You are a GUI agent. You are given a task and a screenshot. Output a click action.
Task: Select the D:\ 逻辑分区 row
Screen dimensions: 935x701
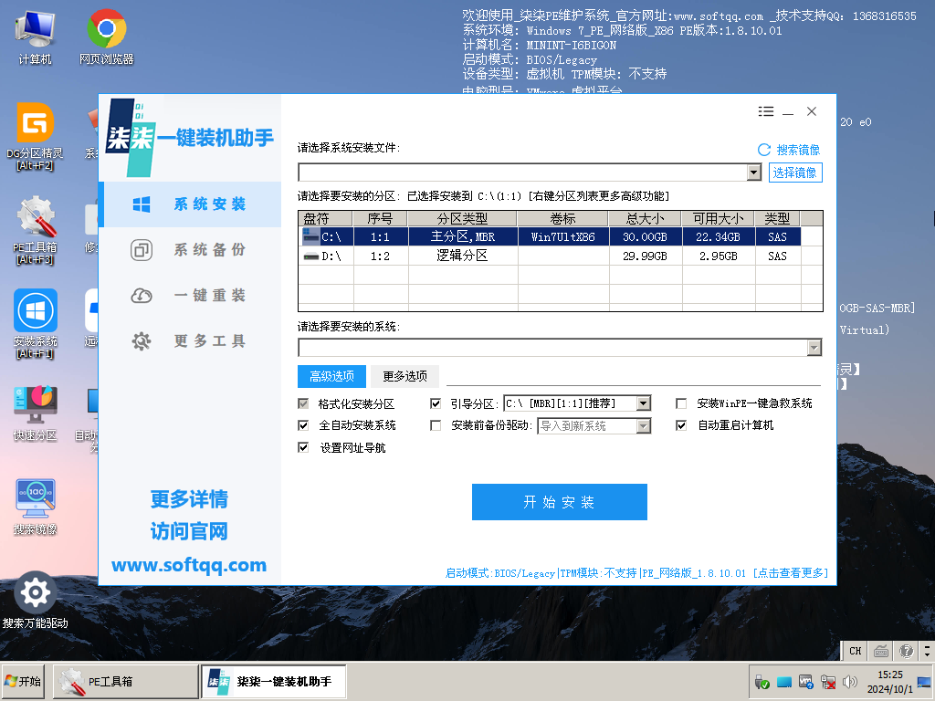pos(561,256)
